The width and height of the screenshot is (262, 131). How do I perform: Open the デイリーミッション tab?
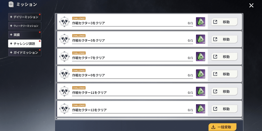coord(25,17)
